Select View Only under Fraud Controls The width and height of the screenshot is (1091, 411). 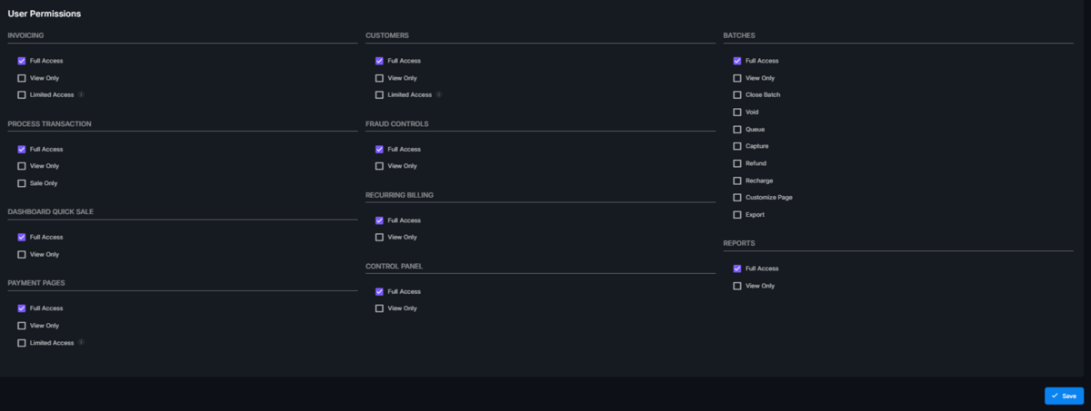coord(380,166)
